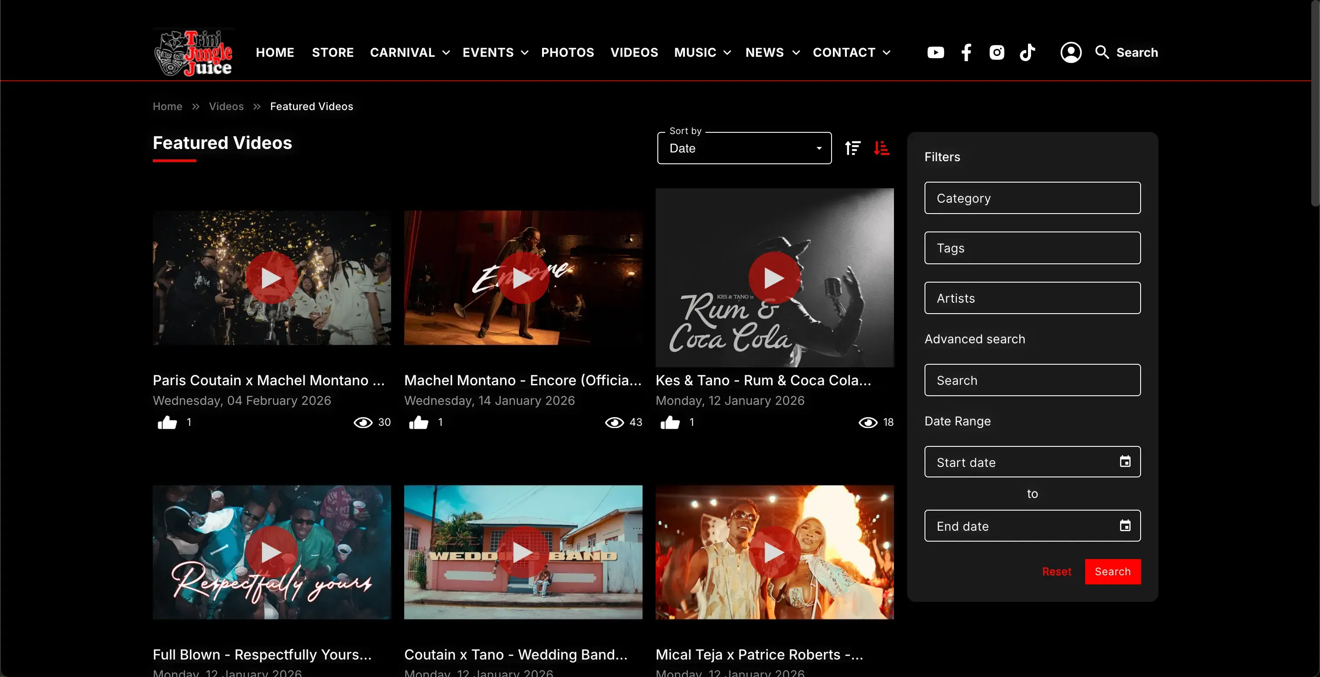
Task: Click the Reset filters link
Action: (1056, 571)
